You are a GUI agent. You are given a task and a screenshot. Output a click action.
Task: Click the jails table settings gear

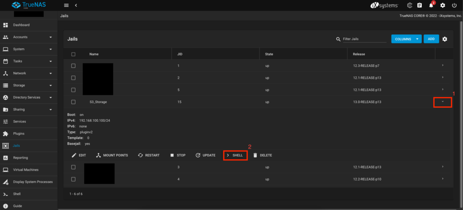click(x=445, y=39)
